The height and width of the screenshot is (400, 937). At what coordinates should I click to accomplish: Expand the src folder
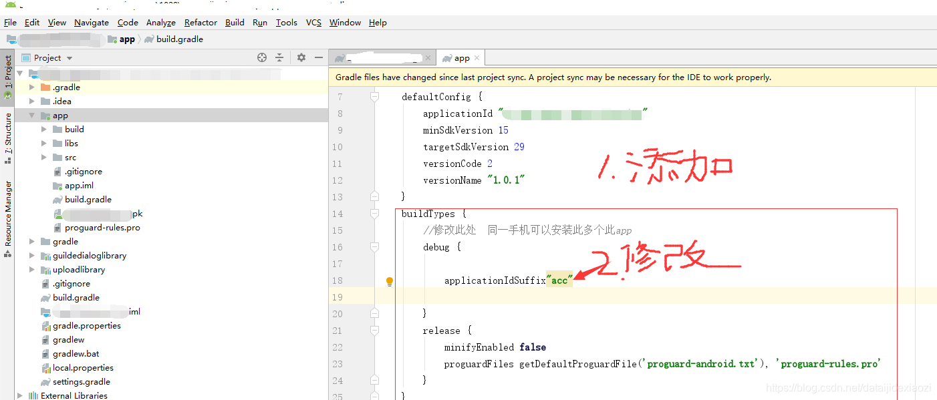click(44, 158)
